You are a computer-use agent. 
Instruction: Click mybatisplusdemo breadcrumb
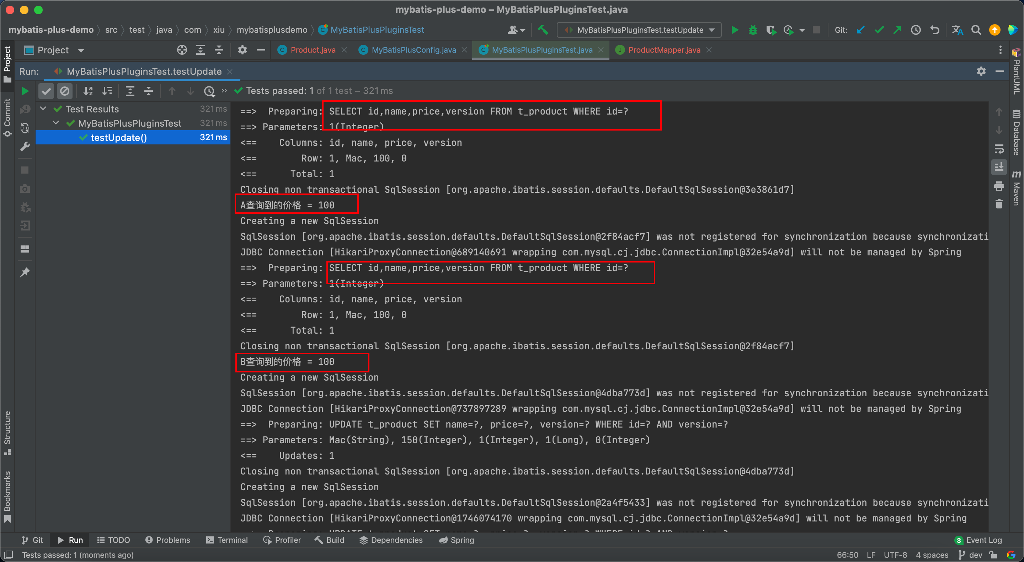click(x=272, y=30)
